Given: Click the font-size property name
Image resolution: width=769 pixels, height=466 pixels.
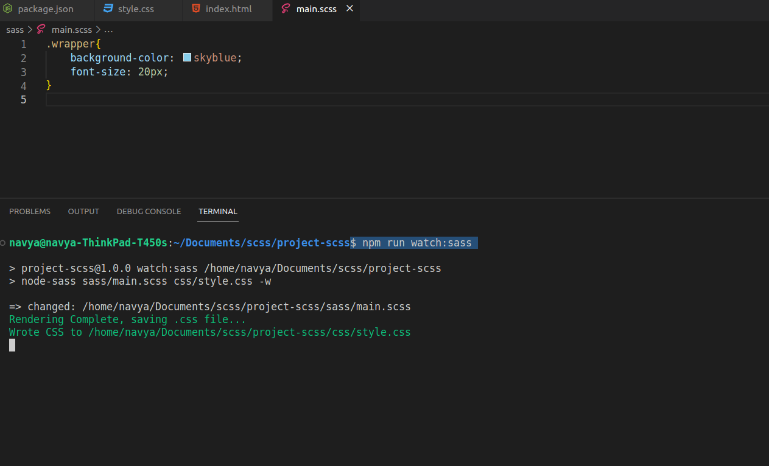Looking at the screenshot, I should coord(97,72).
